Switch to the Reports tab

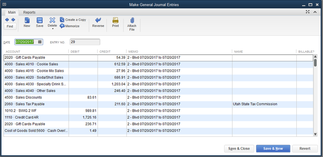29,13
